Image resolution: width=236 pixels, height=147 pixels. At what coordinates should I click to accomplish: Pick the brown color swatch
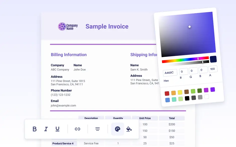[186, 91]
